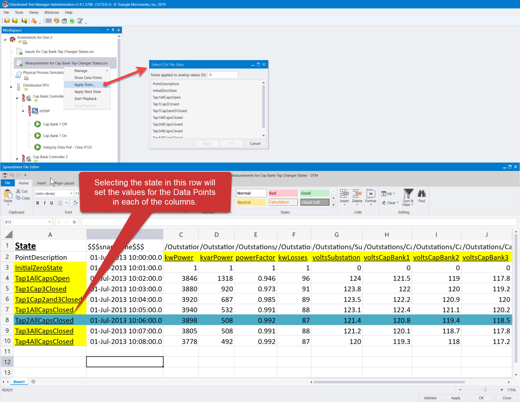The width and height of the screenshot is (520, 402).
Task: Switch to the Insert ribbon tab
Action: click(42, 183)
